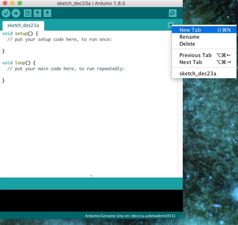The width and height of the screenshot is (238, 225).
Task: Choose Rename in the tab menu
Action: point(204,37)
